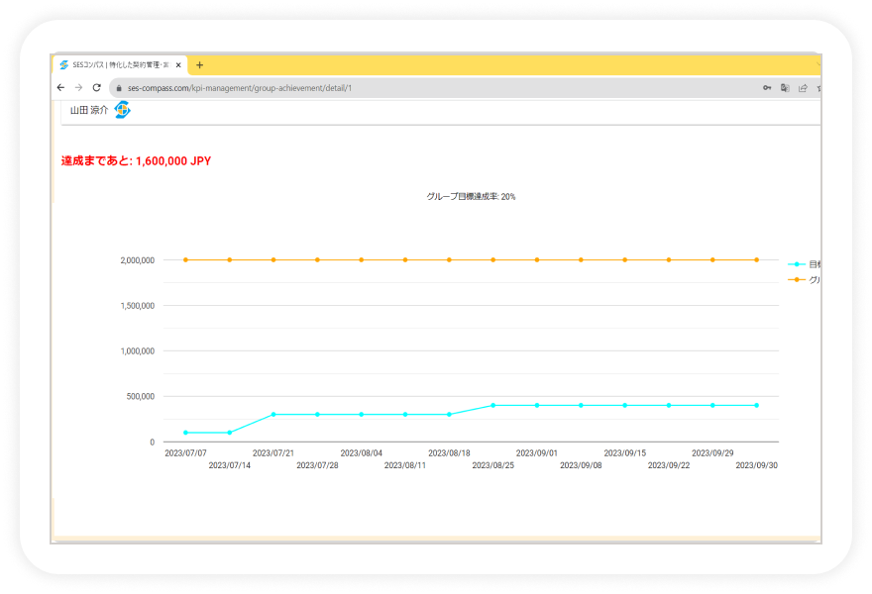Toggle the orange legend series
The height and width of the screenshot is (594, 872).
coord(805,279)
